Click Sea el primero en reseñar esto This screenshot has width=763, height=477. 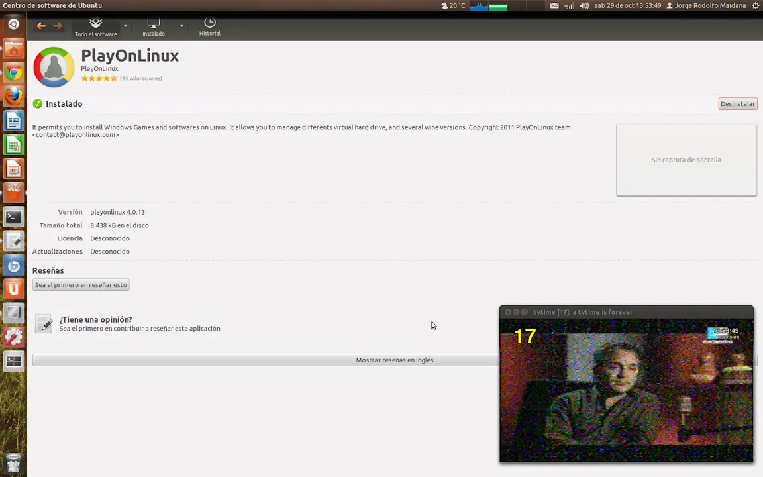pyautogui.click(x=81, y=285)
